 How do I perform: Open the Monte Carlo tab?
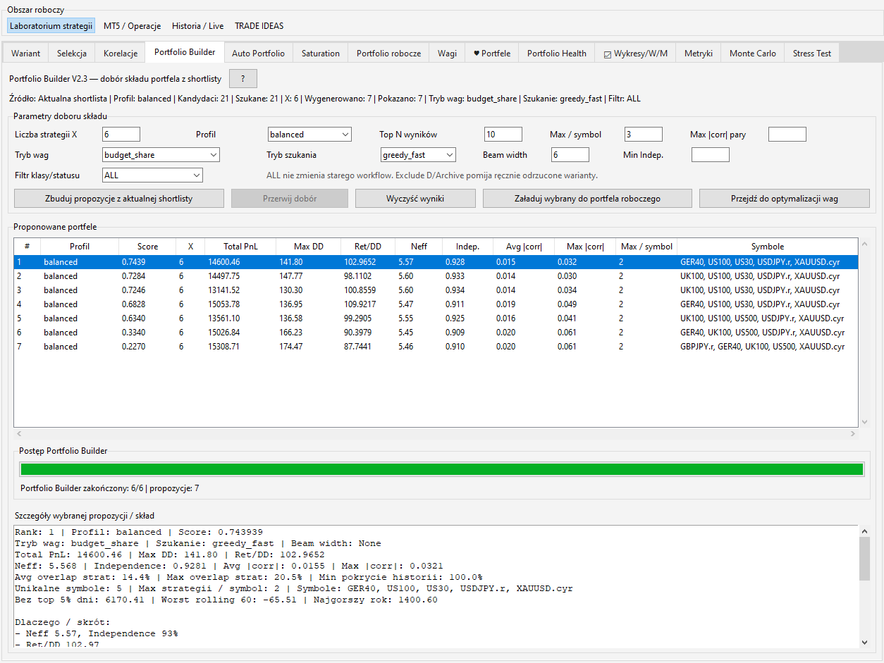pos(753,53)
